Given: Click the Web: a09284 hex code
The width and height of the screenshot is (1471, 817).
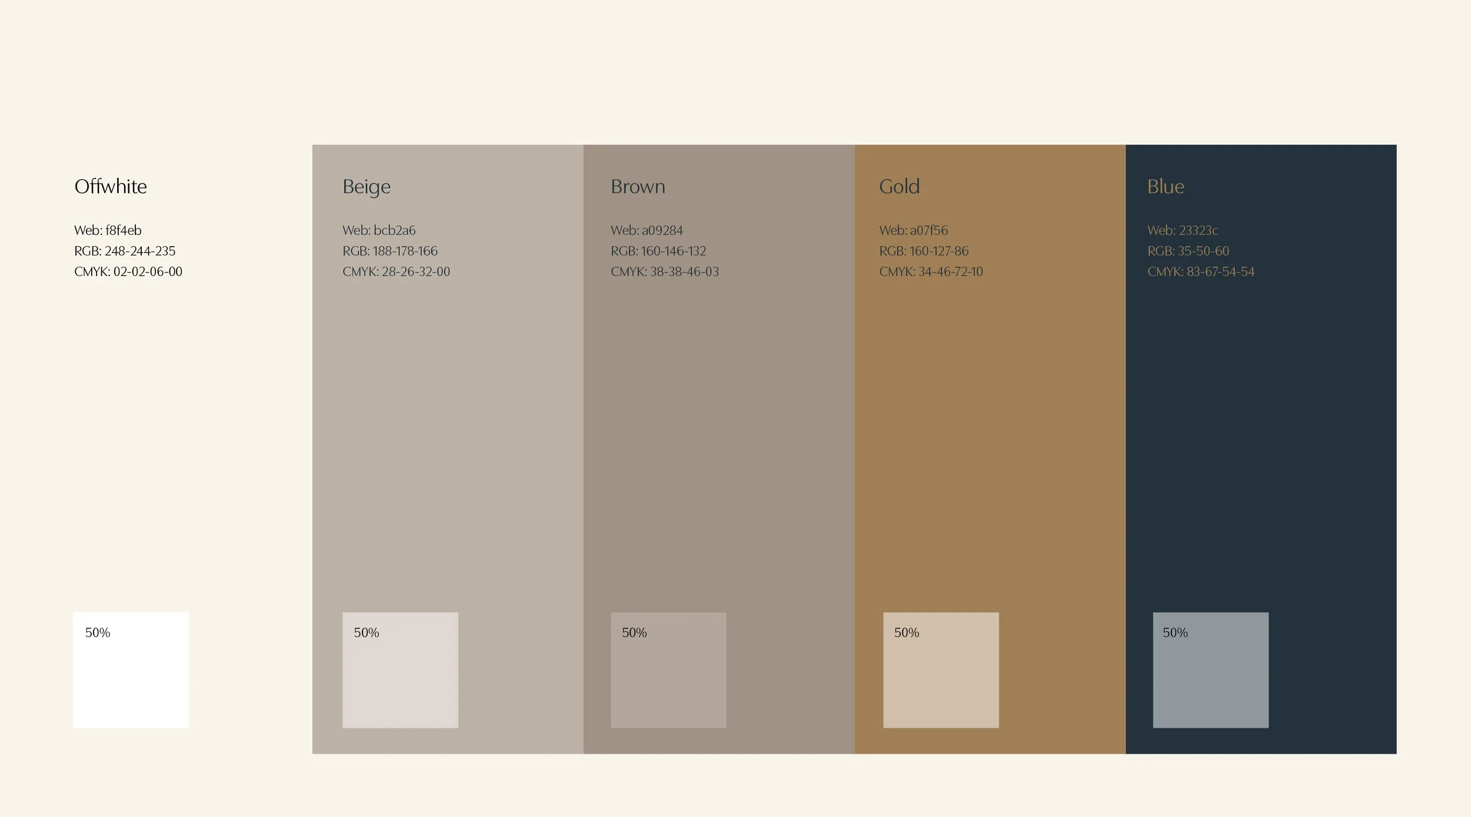Looking at the screenshot, I should click(647, 230).
